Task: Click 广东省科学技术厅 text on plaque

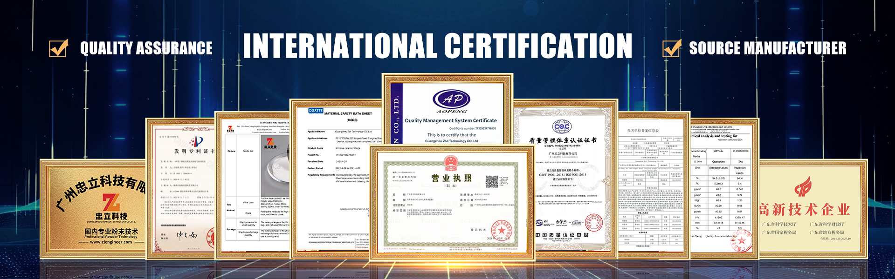Action: pos(779,225)
